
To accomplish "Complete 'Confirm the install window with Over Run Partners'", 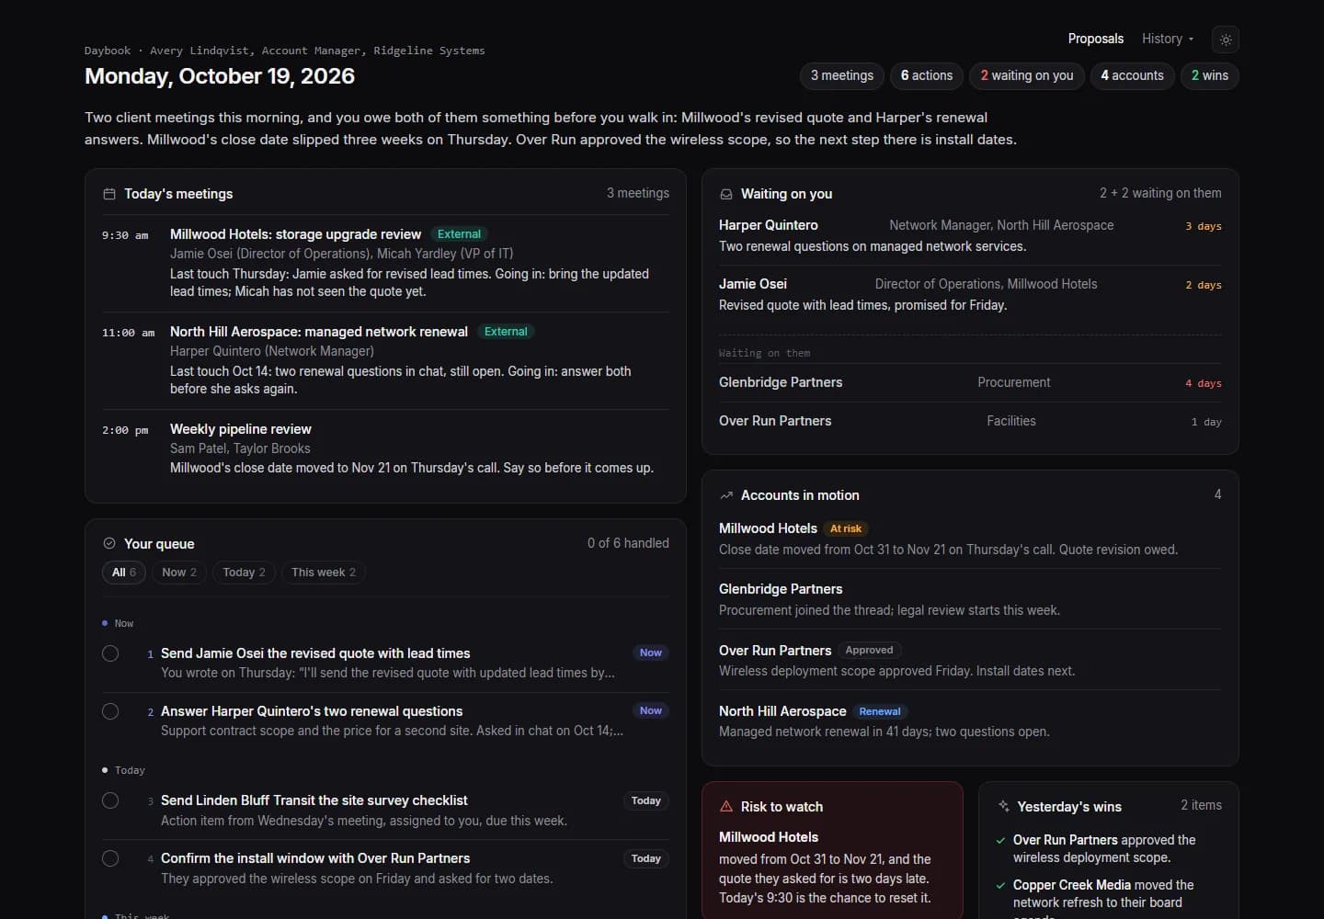I will [x=110, y=858].
